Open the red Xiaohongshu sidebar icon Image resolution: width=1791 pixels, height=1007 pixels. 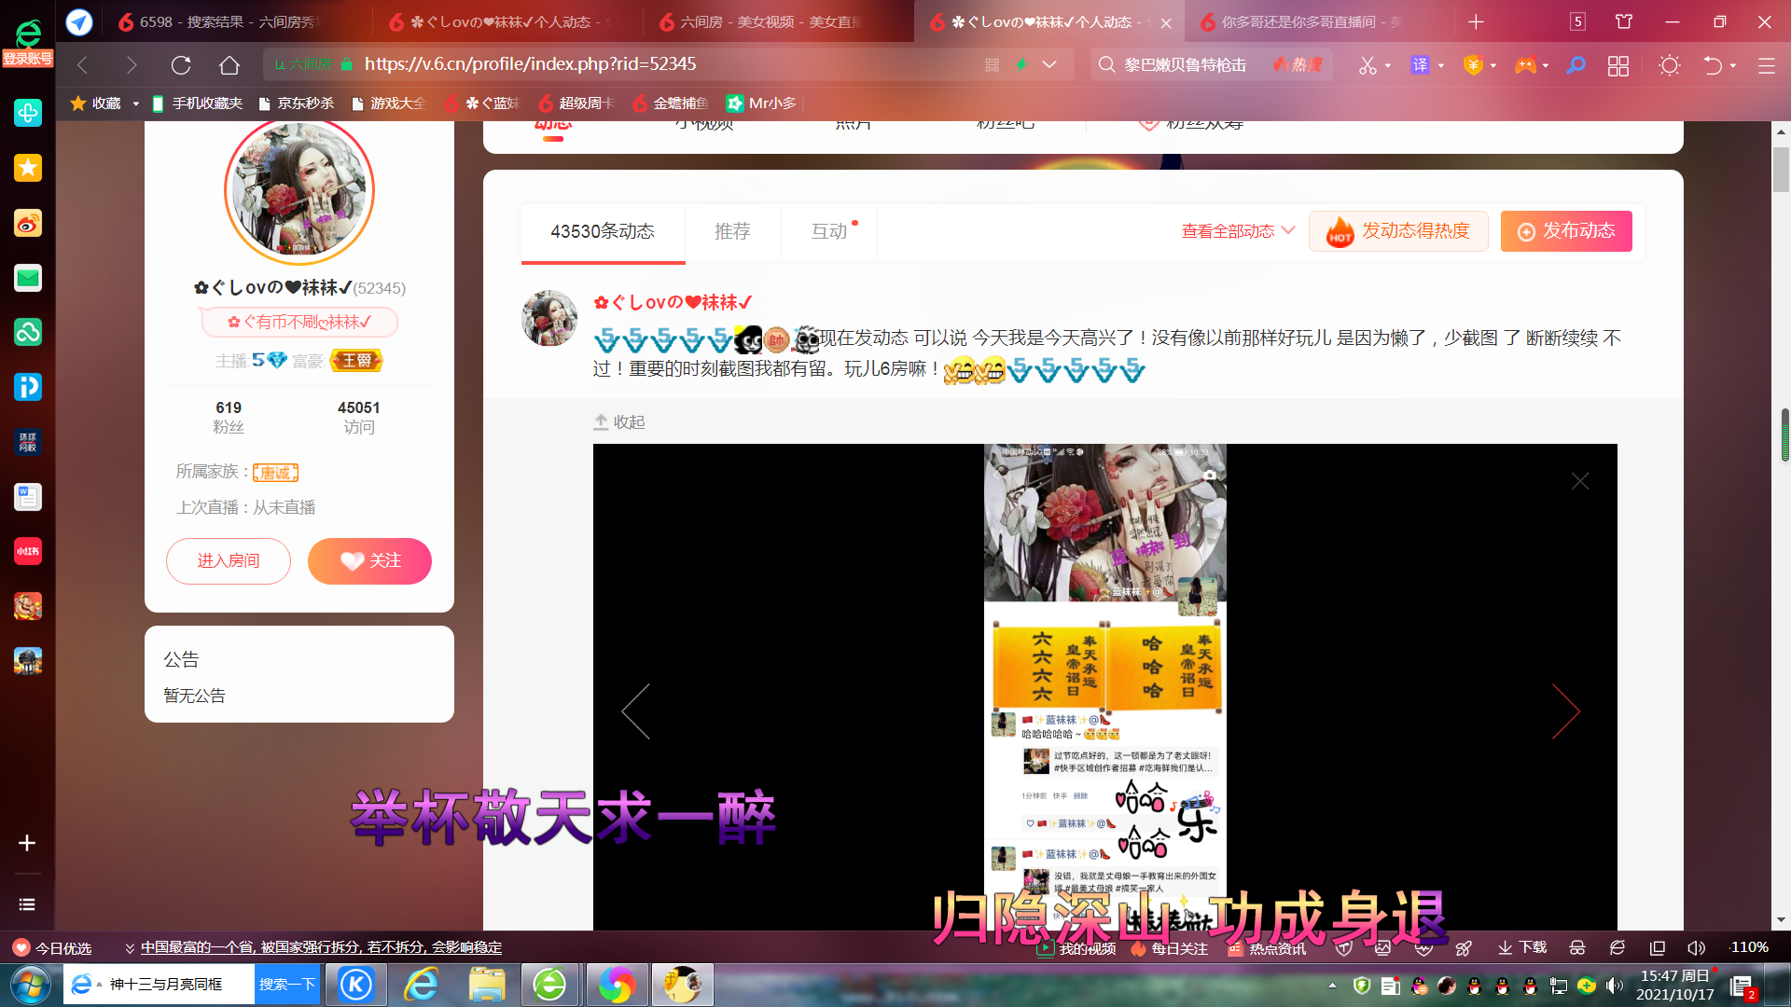pos(28,551)
